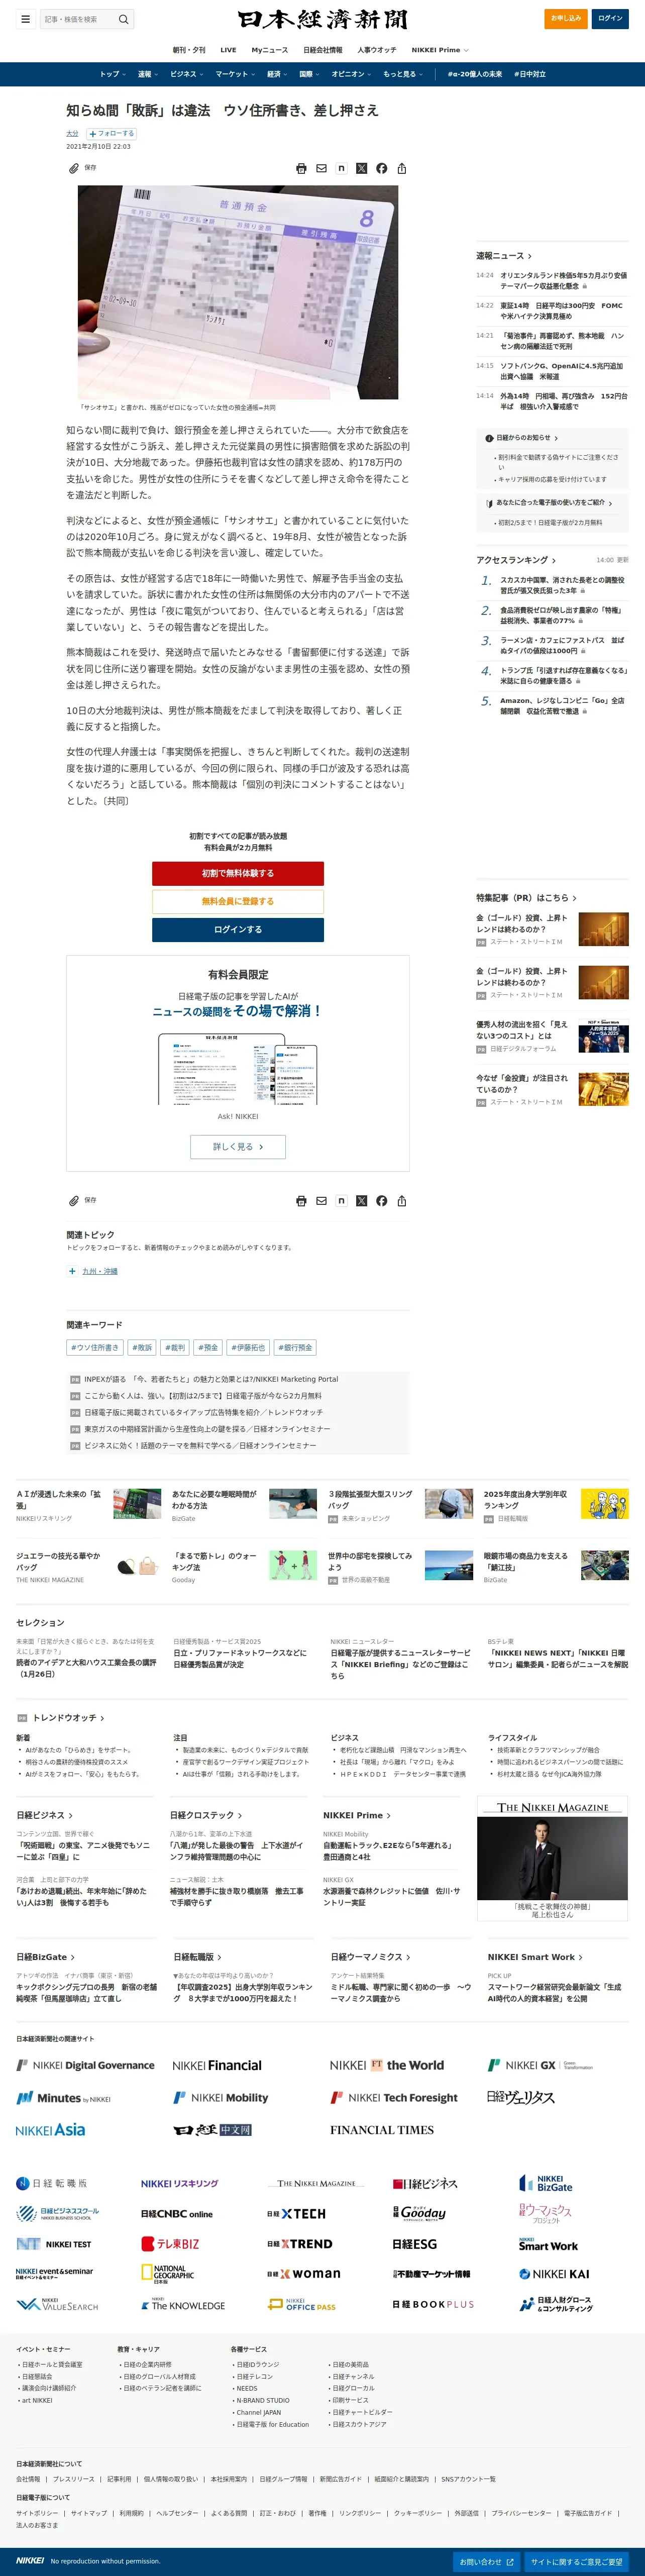Open the NIKKEI Asia logo link
Screen dimensions: 645x2576
tap(50, 2130)
